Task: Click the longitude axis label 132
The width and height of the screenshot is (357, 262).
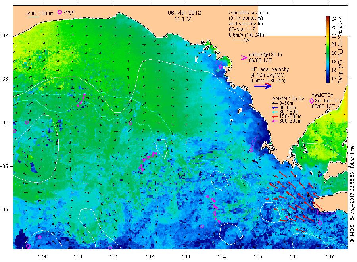Action: (x=150, y=256)
